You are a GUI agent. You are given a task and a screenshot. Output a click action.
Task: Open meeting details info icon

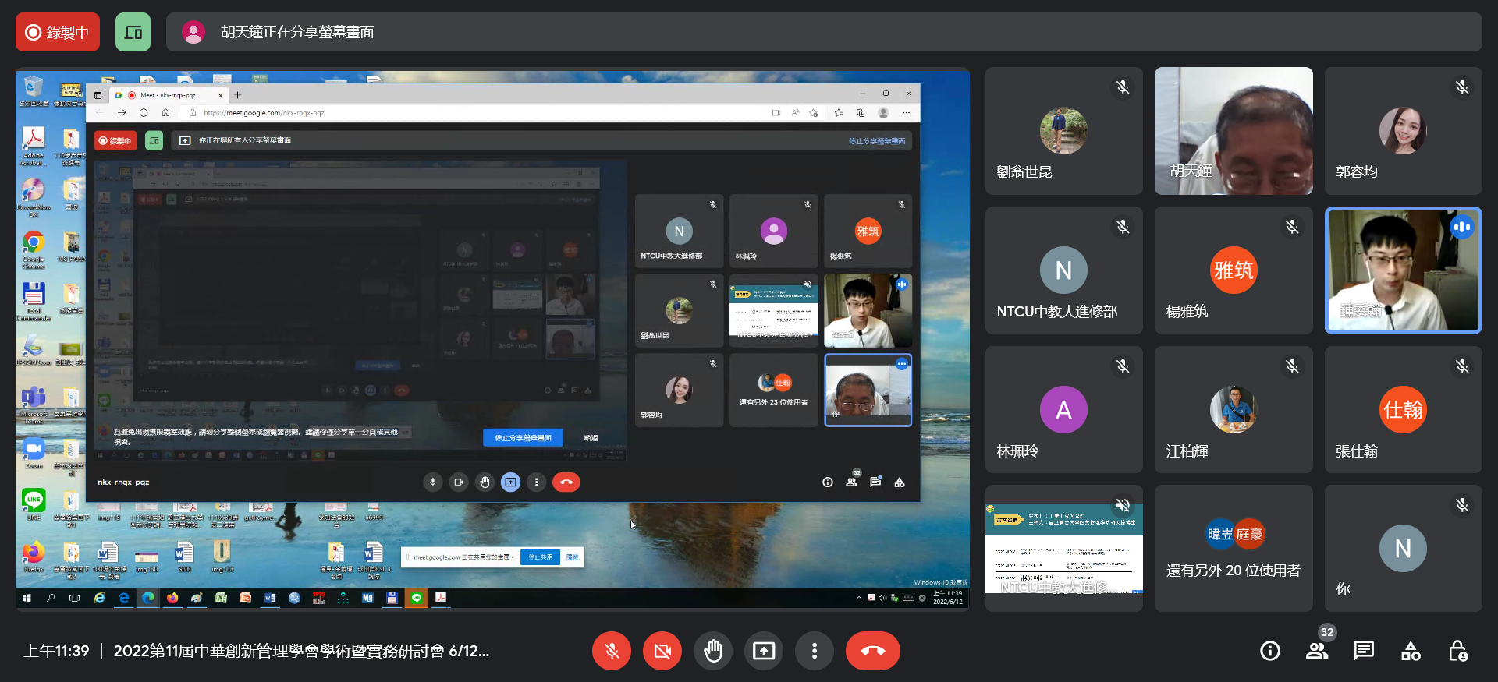coord(1270,651)
